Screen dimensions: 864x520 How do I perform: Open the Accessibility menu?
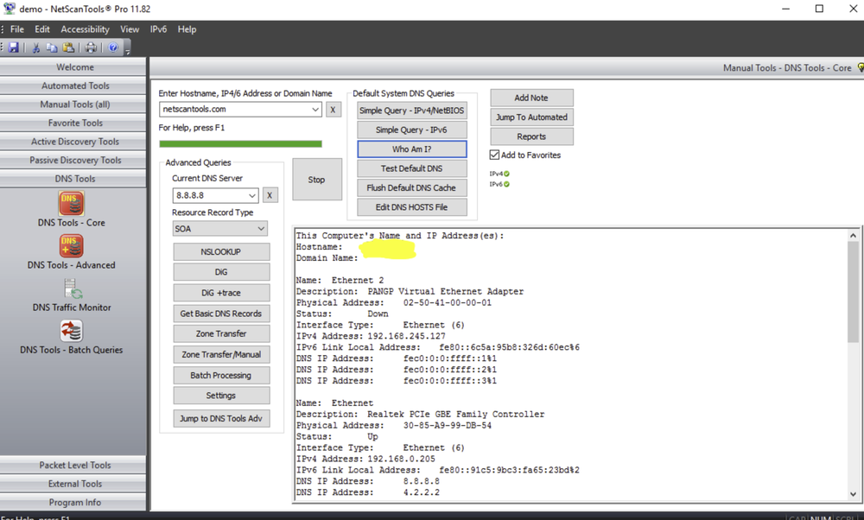coord(85,29)
